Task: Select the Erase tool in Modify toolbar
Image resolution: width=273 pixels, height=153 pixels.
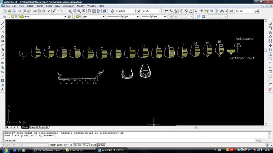Action: [270, 23]
